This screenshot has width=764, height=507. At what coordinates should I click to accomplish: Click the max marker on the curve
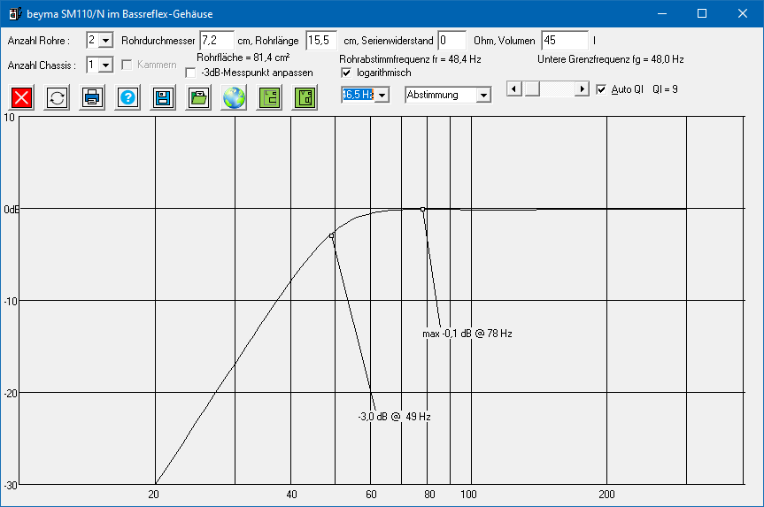423,210
